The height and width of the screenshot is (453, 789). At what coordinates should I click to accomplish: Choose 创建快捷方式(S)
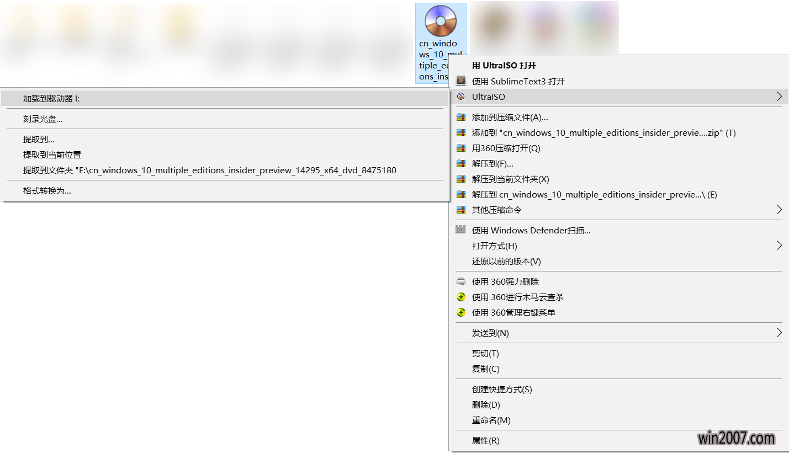click(619, 389)
